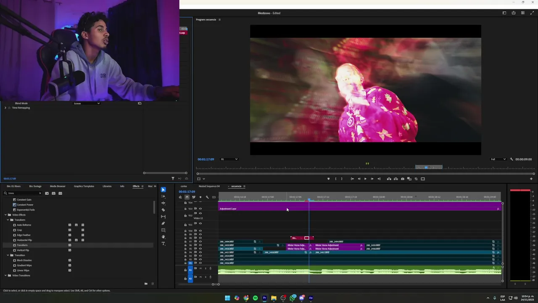Collapse the Video Effects folder
Image resolution: width=538 pixels, height=303 pixels.
(x=5, y=215)
